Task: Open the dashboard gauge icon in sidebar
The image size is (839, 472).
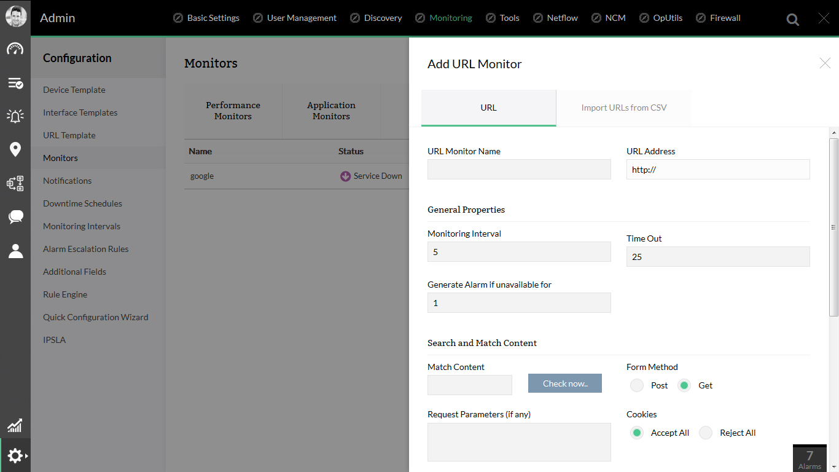Action: coord(15,49)
